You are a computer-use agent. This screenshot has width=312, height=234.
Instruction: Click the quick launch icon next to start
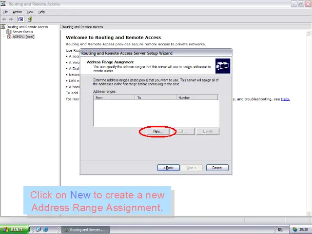[39, 230]
